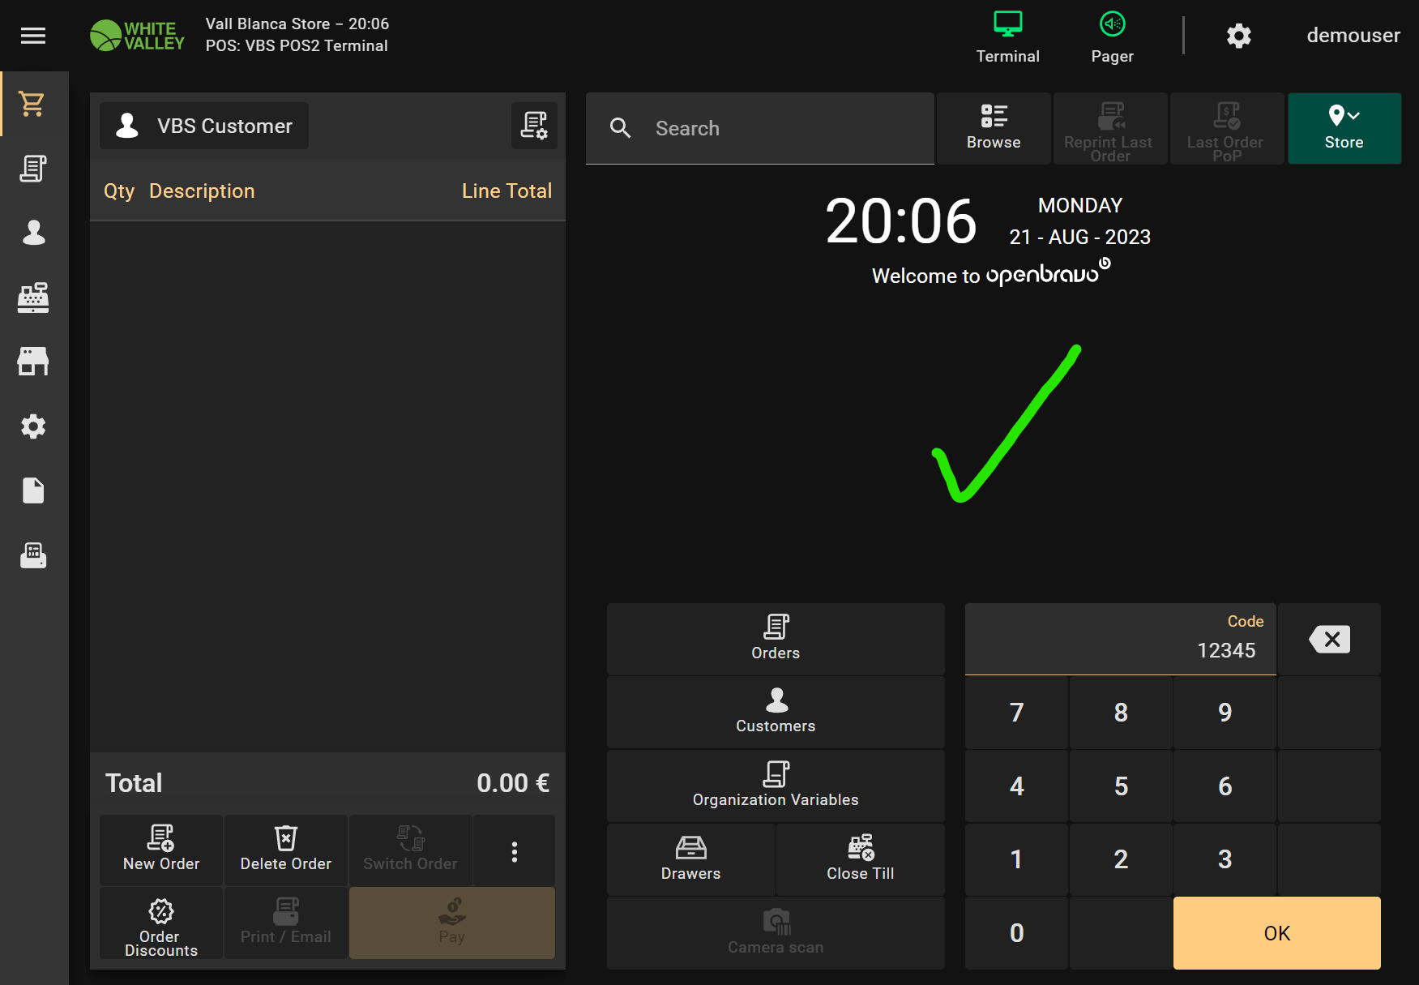Viewport: 1419px width, 985px height.
Task: Open the customer sidebar icon
Action: [33, 233]
